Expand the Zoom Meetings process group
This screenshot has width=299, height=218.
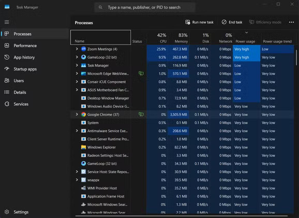click(77, 49)
